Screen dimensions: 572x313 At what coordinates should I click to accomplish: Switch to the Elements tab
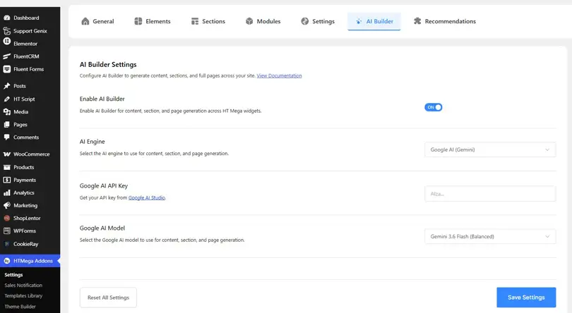152,21
